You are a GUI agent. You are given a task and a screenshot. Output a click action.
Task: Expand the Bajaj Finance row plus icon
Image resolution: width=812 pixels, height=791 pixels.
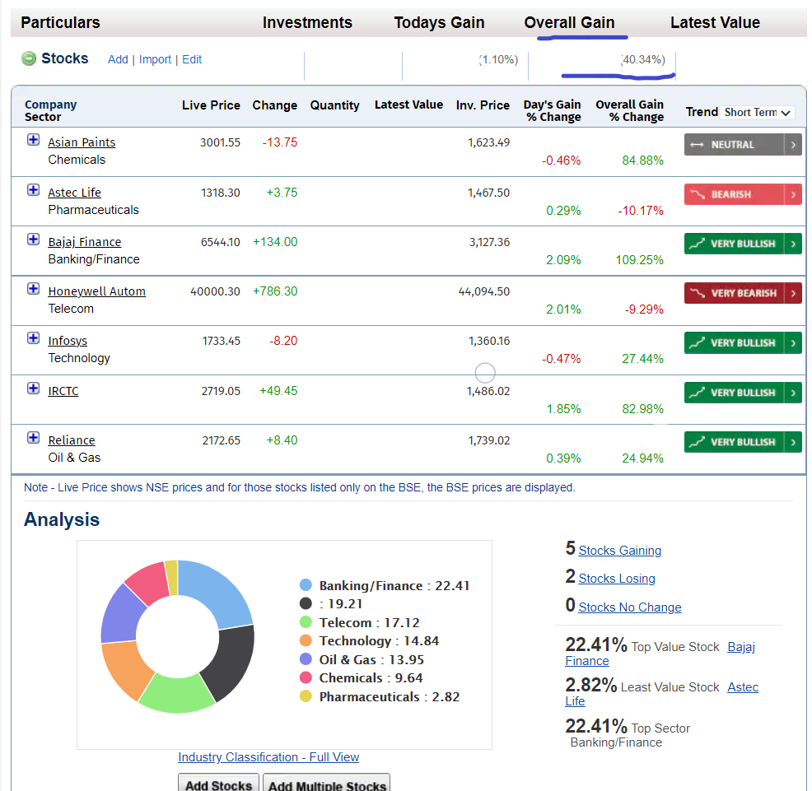[x=33, y=240]
